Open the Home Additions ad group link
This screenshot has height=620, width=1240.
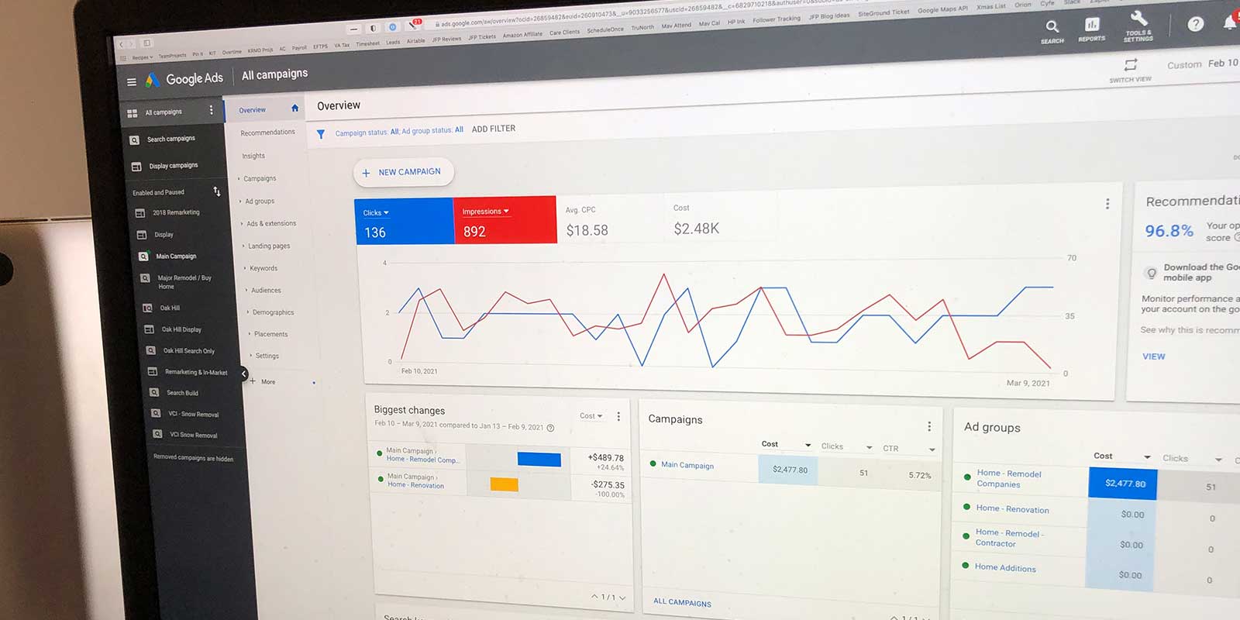point(1005,567)
